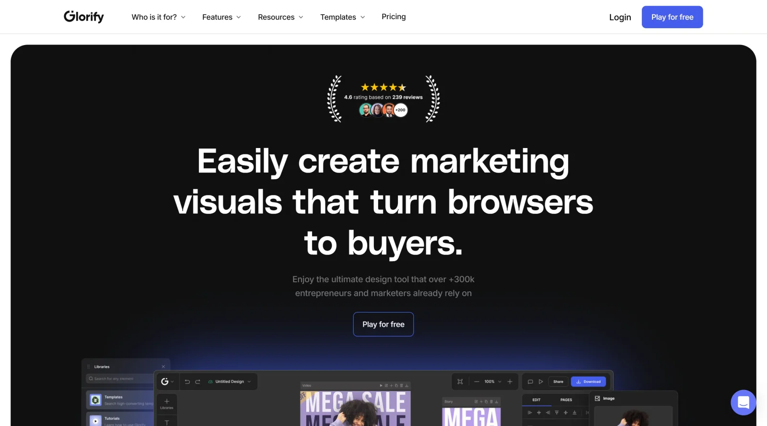
Task: Click the download icon on the Story frame header
Action: coord(497,402)
